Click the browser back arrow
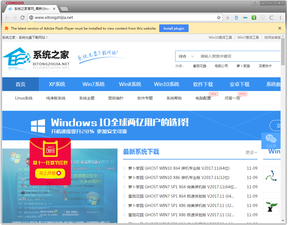Screen dimensions: 288x225 (7, 18)
